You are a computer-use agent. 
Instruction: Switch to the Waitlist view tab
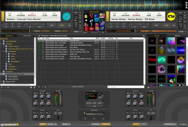pyautogui.click(x=106, y=124)
